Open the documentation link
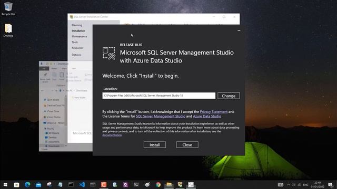 pyautogui.click(x=112, y=135)
